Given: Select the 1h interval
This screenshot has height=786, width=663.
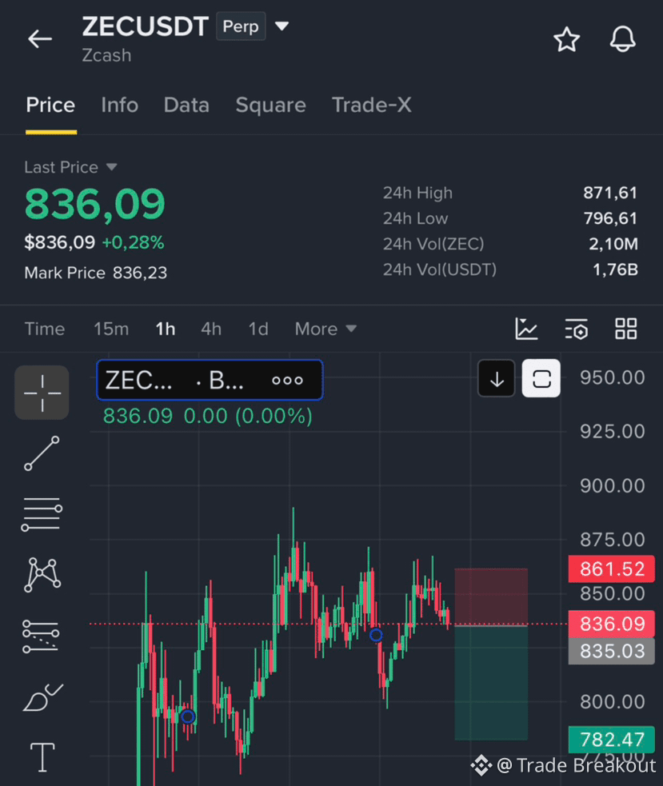Looking at the screenshot, I should point(166,329).
